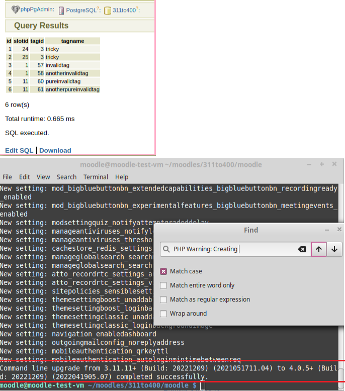Screen dimensions: 345x391
Task: Open the phpPgAdmin breadcrumb link
Action: 37,10
